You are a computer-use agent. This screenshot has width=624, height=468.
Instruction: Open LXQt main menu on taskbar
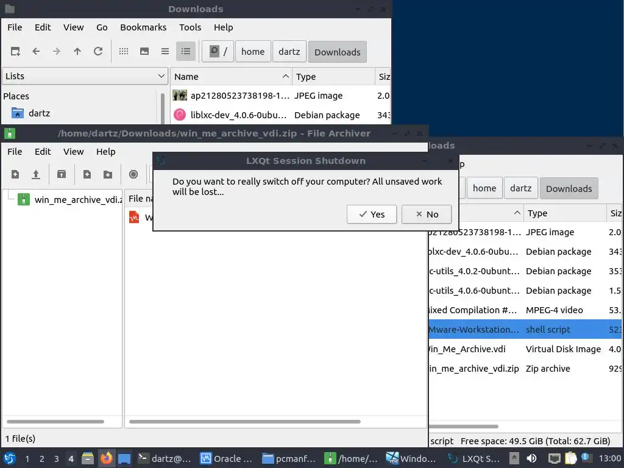[10, 458]
